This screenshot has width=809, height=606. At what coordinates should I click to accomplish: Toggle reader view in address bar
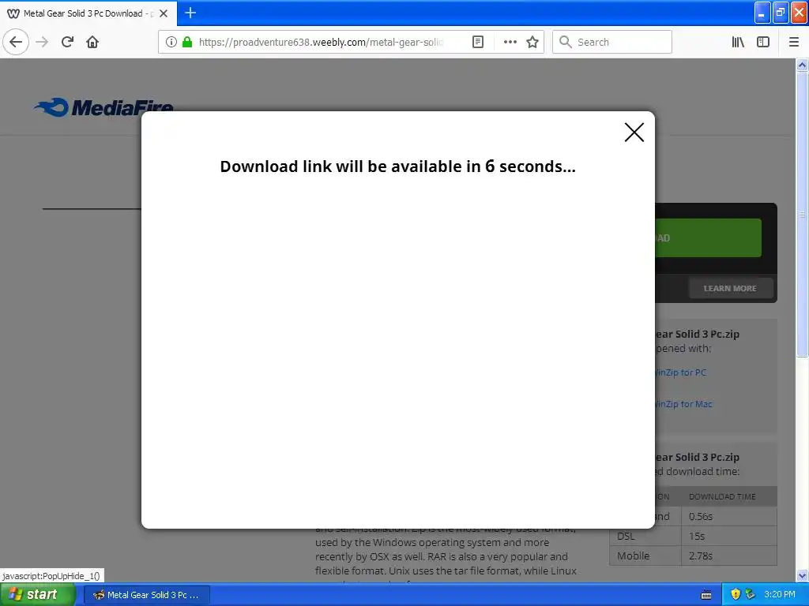478,42
